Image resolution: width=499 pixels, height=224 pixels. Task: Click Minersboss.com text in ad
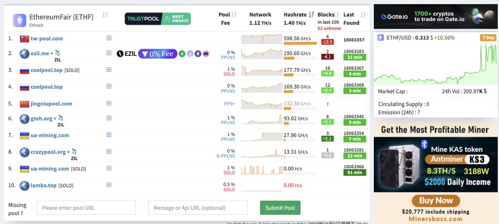(x=436, y=219)
